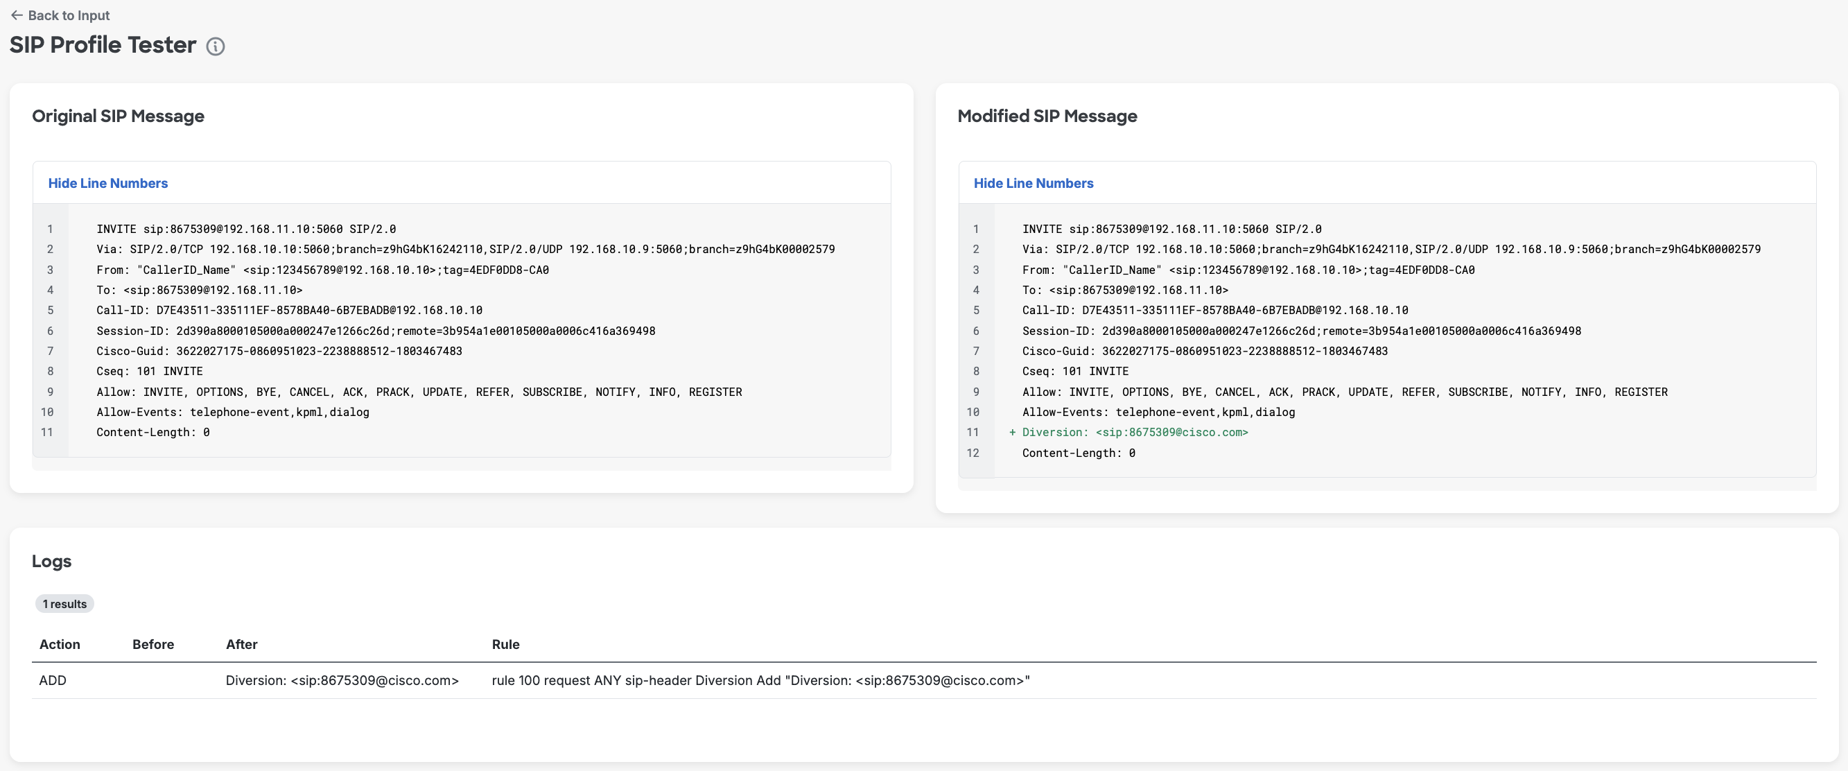Click the After column header
The width and height of the screenshot is (1848, 771).
point(242,644)
